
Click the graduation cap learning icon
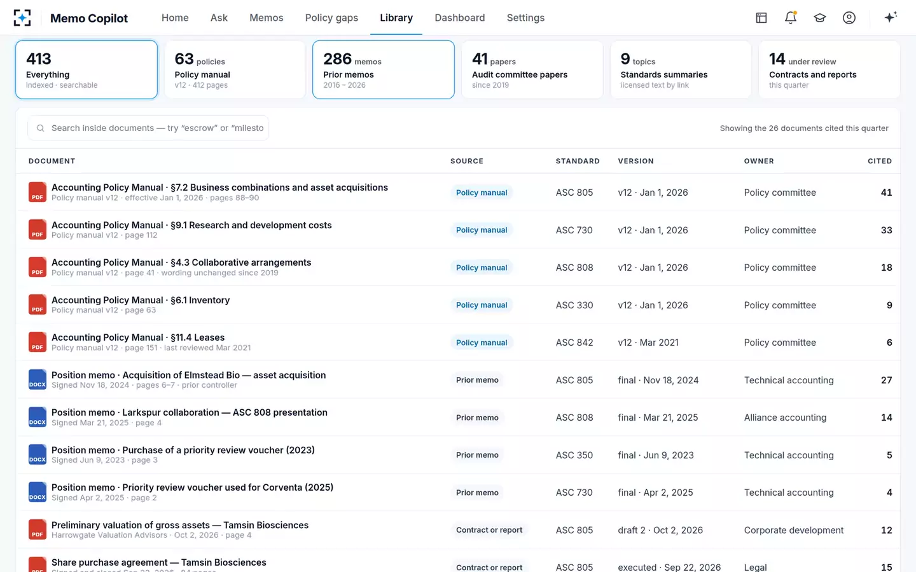click(820, 18)
